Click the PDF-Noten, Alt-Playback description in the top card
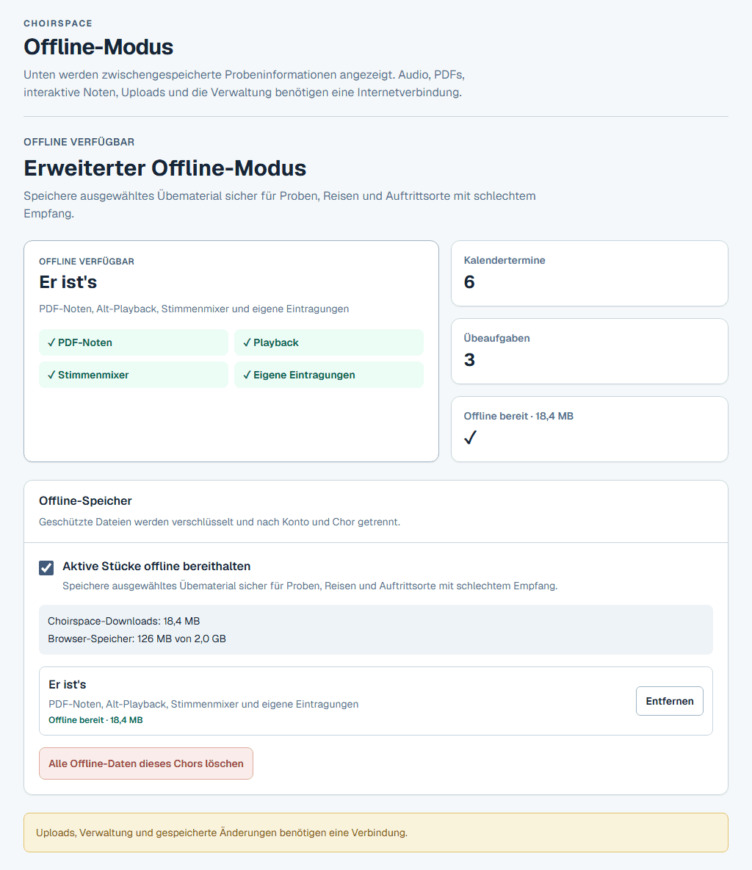752x870 pixels. point(194,309)
